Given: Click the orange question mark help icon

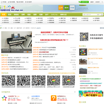Looking at the screenshot, I should (x=53, y=98).
